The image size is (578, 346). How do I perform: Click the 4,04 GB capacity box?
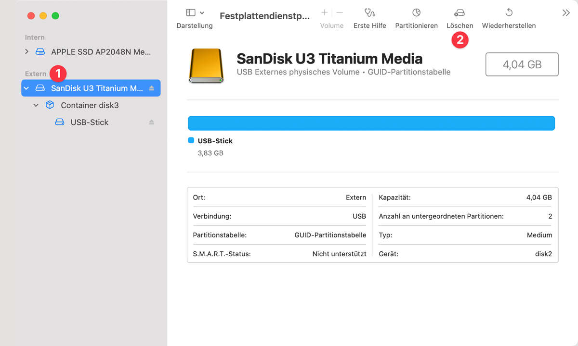coord(522,64)
